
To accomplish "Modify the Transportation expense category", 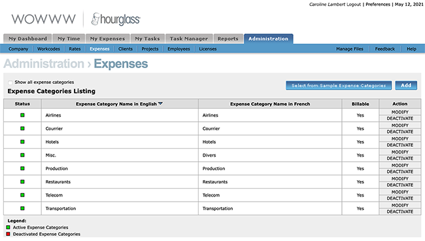I will tap(399, 205).
